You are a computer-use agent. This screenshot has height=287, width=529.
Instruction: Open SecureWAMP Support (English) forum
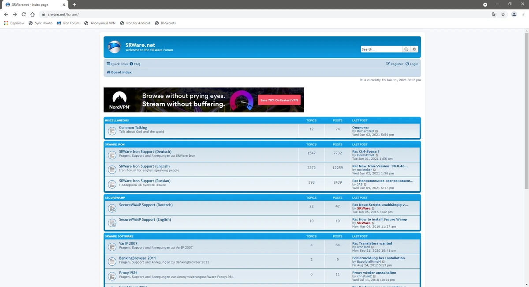[x=145, y=219]
